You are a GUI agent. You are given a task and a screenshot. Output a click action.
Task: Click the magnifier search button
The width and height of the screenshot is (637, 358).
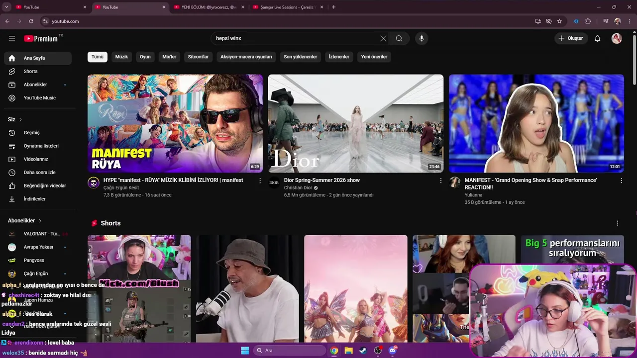click(399, 38)
